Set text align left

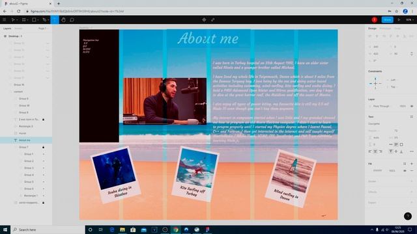coord(370,151)
